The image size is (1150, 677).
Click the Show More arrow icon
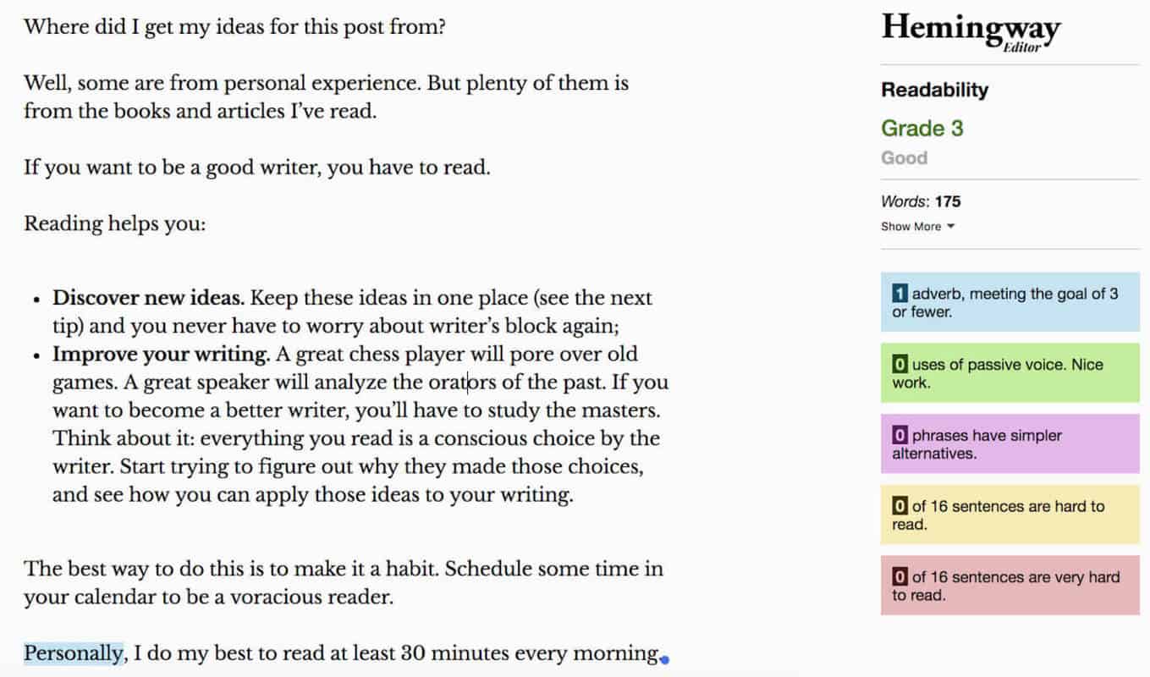click(x=951, y=227)
